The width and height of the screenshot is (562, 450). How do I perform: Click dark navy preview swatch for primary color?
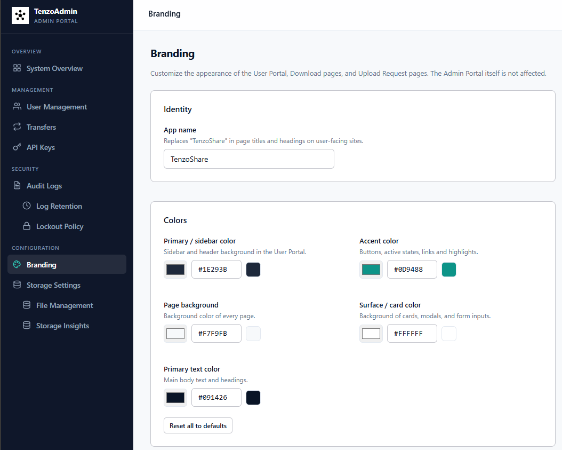pyautogui.click(x=253, y=270)
